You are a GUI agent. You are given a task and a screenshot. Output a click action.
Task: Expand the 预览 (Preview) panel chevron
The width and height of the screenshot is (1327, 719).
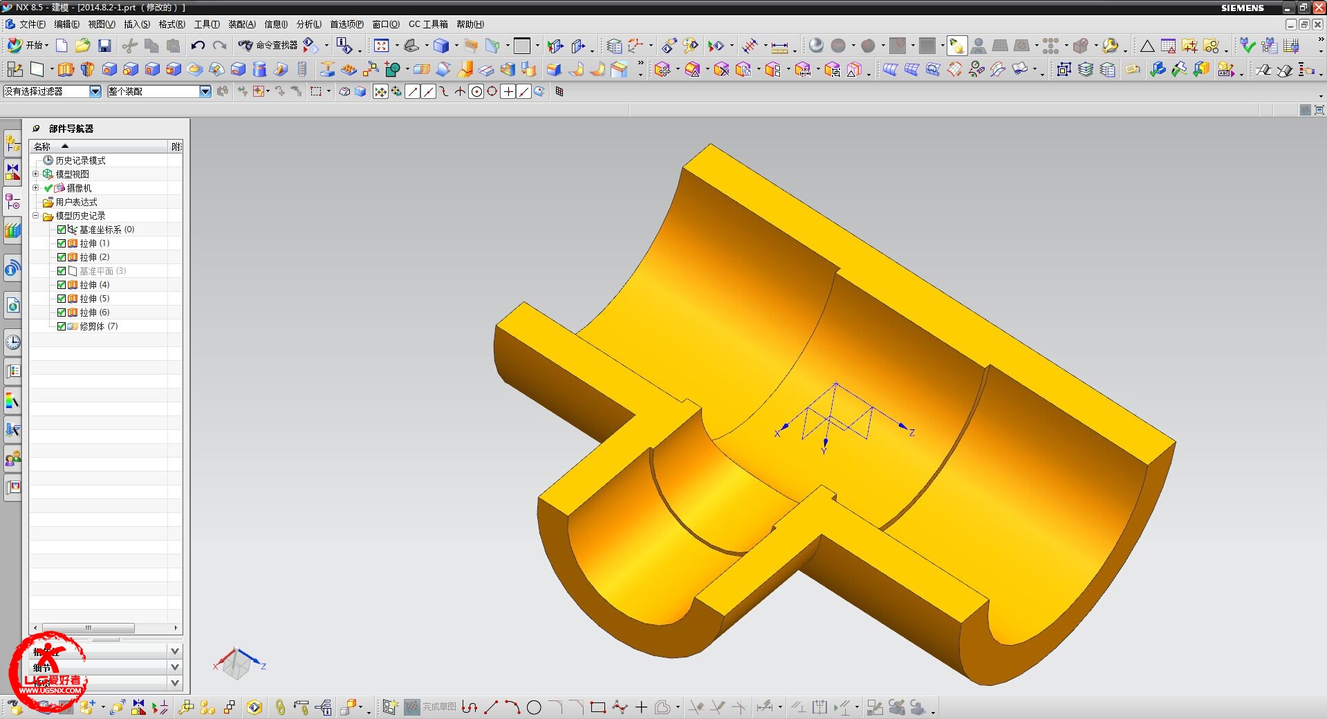click(x=175, y=683)
